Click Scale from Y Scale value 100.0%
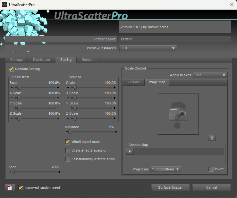 (x=54, y=103)
